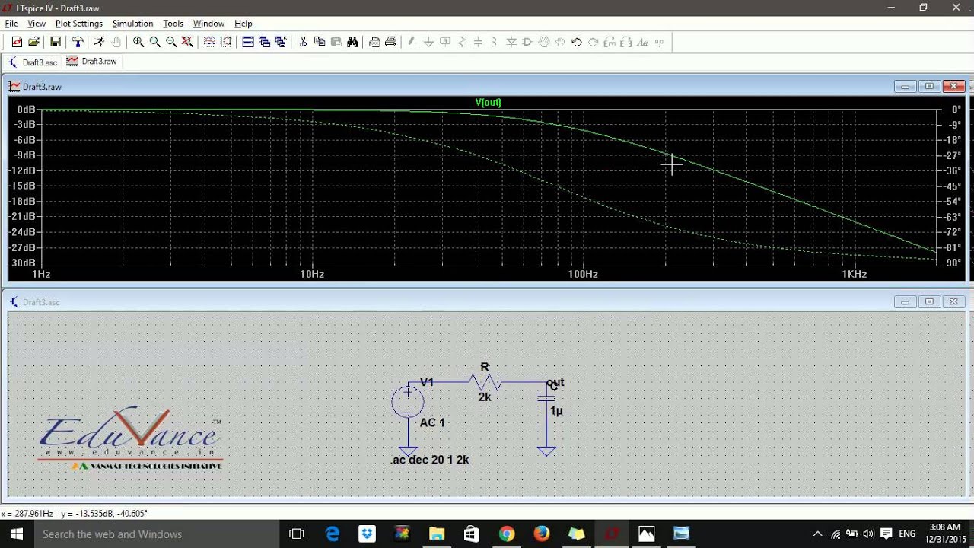Click the autorange plot icon
The height and width of the screenshot is (548, 974).
coord(210,42)
